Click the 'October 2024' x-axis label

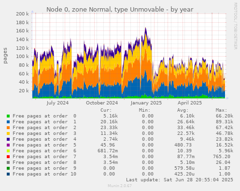tap(102, 103)
